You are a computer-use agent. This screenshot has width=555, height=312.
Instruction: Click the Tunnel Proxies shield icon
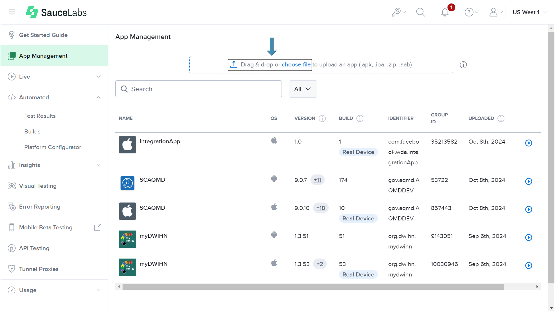coord(12,269)
